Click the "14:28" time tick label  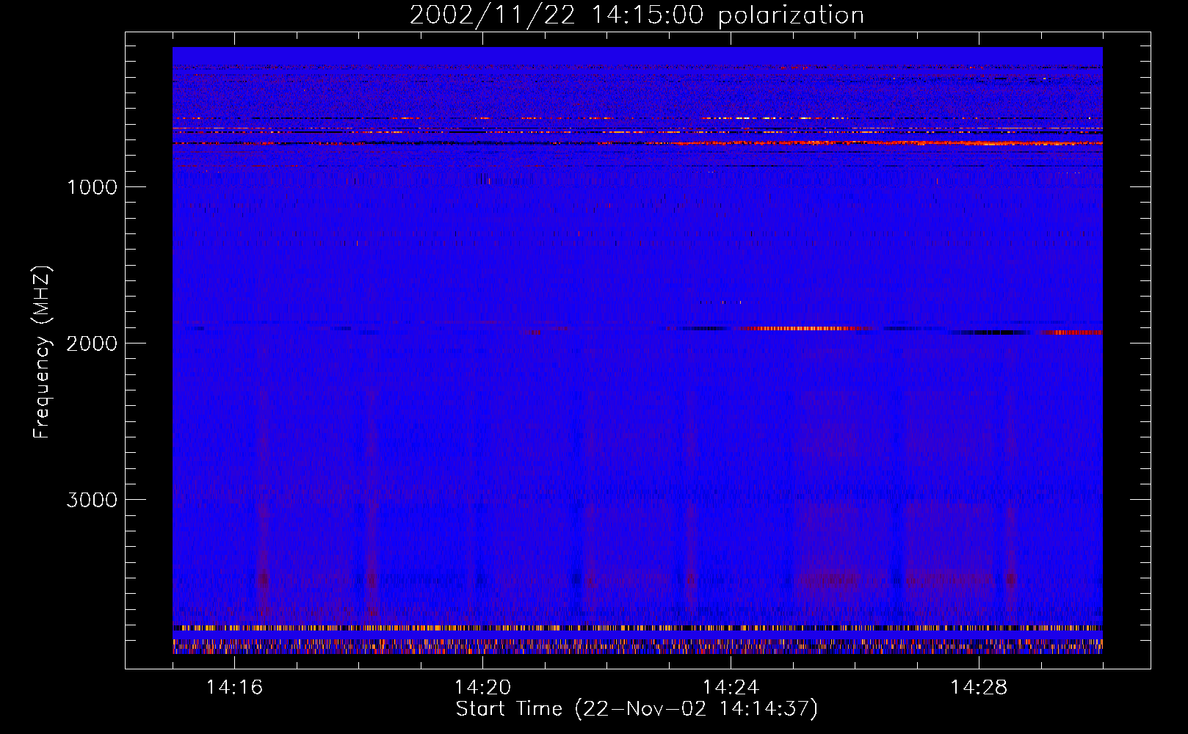(x=979, y=687)
